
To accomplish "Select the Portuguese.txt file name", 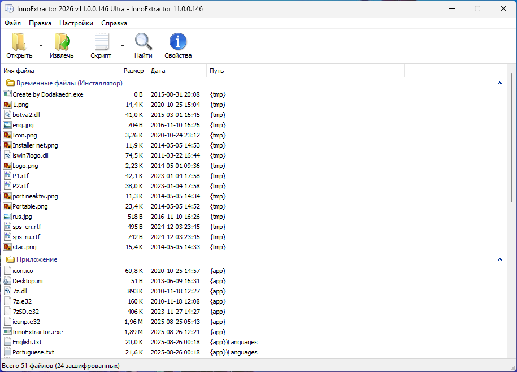I will click(x=33, y=352).
